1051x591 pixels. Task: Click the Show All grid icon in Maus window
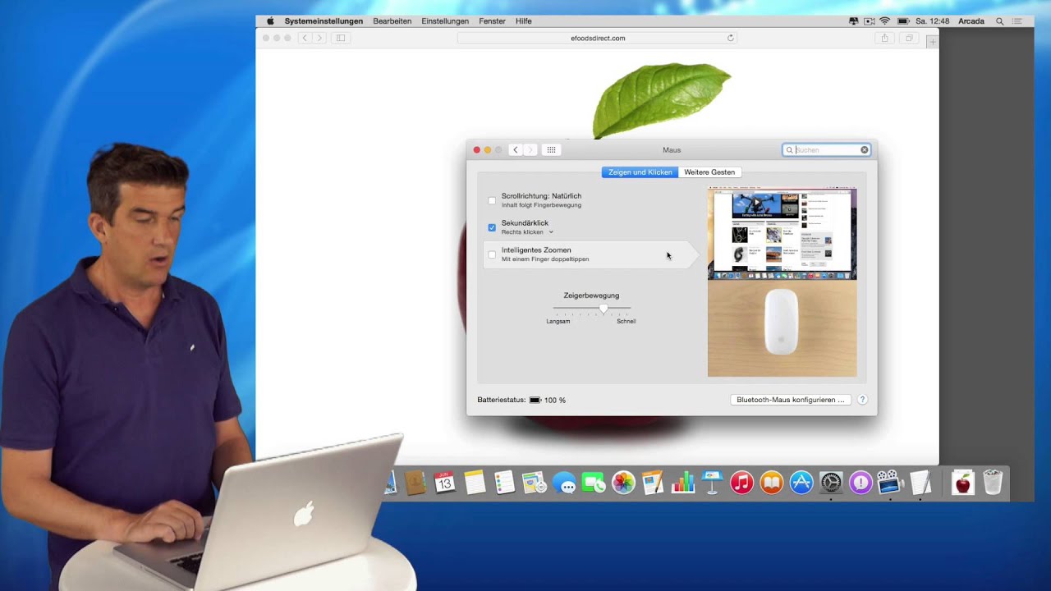(x=551, y=150)
